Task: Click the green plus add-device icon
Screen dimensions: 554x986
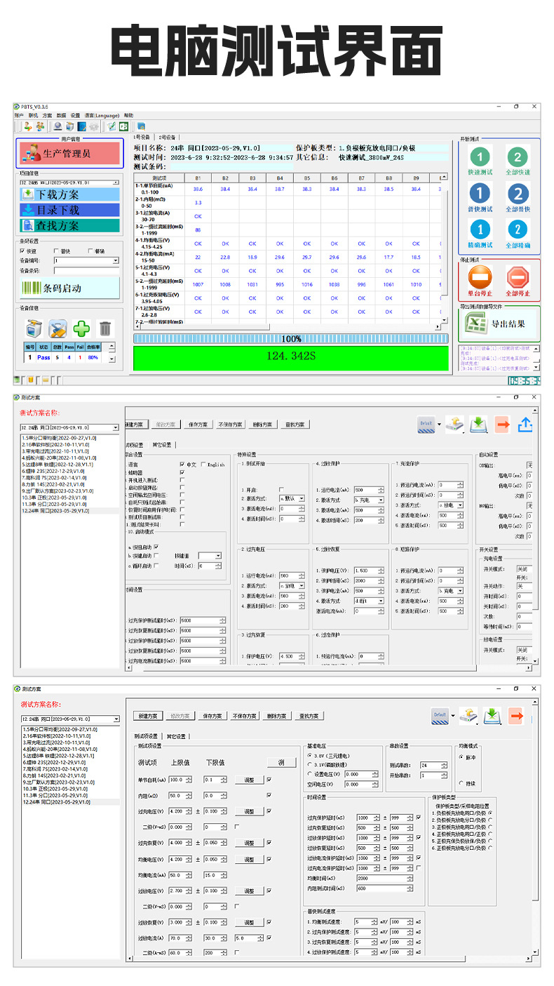Action: (82, 328)
